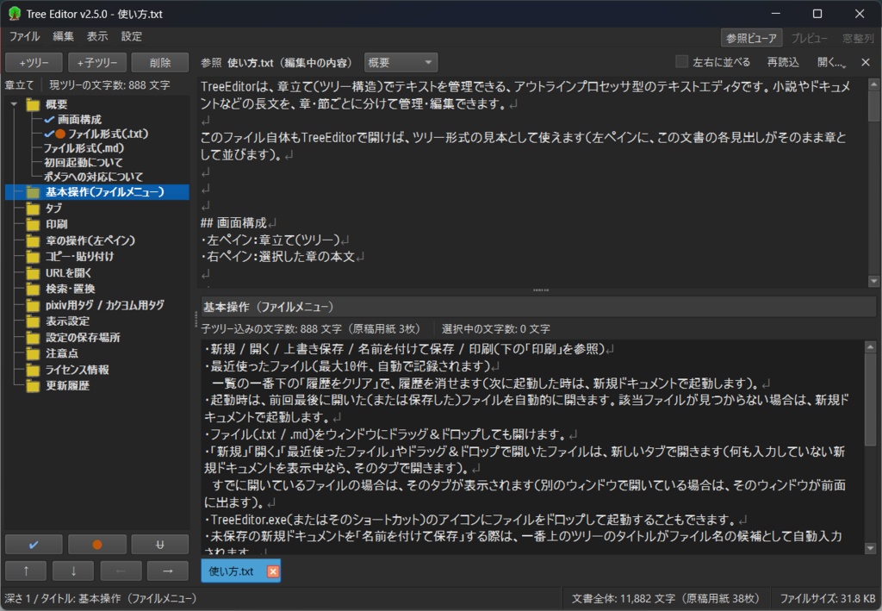
Task: Click reference viewer scroll down arrow
Action: (873, 281)
